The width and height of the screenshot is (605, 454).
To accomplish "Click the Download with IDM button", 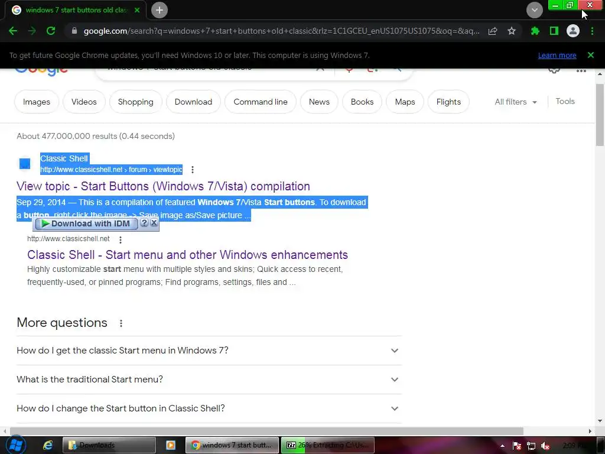I will click(86, 223).
